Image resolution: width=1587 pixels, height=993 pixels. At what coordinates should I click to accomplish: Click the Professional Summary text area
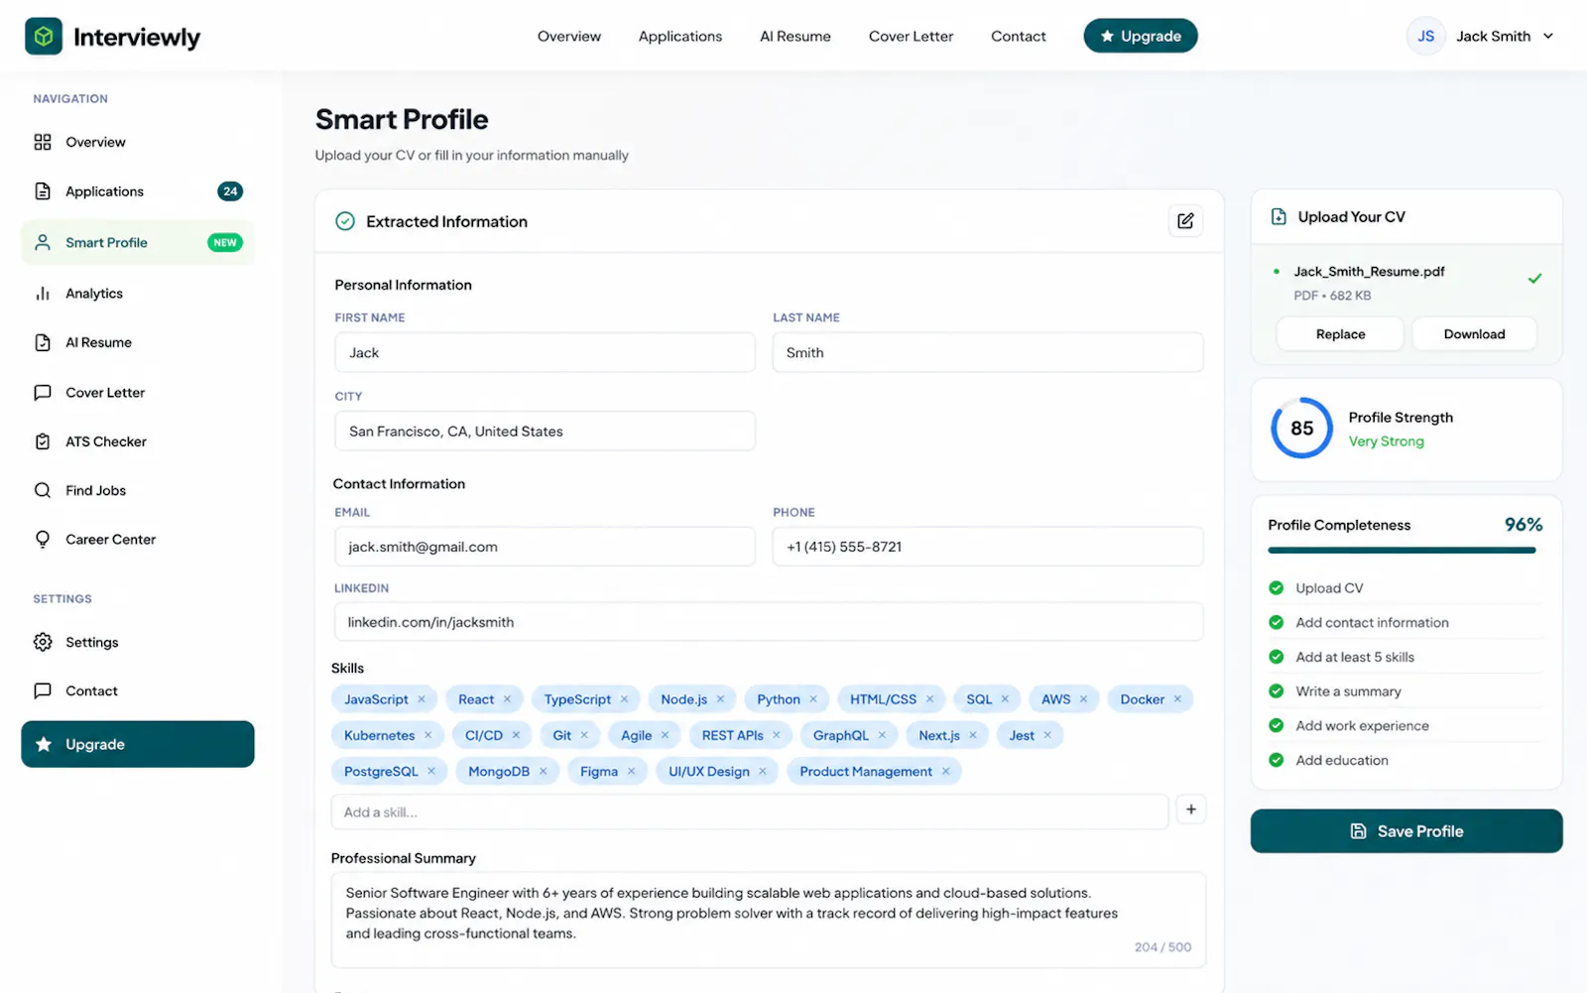pos(769,920)
